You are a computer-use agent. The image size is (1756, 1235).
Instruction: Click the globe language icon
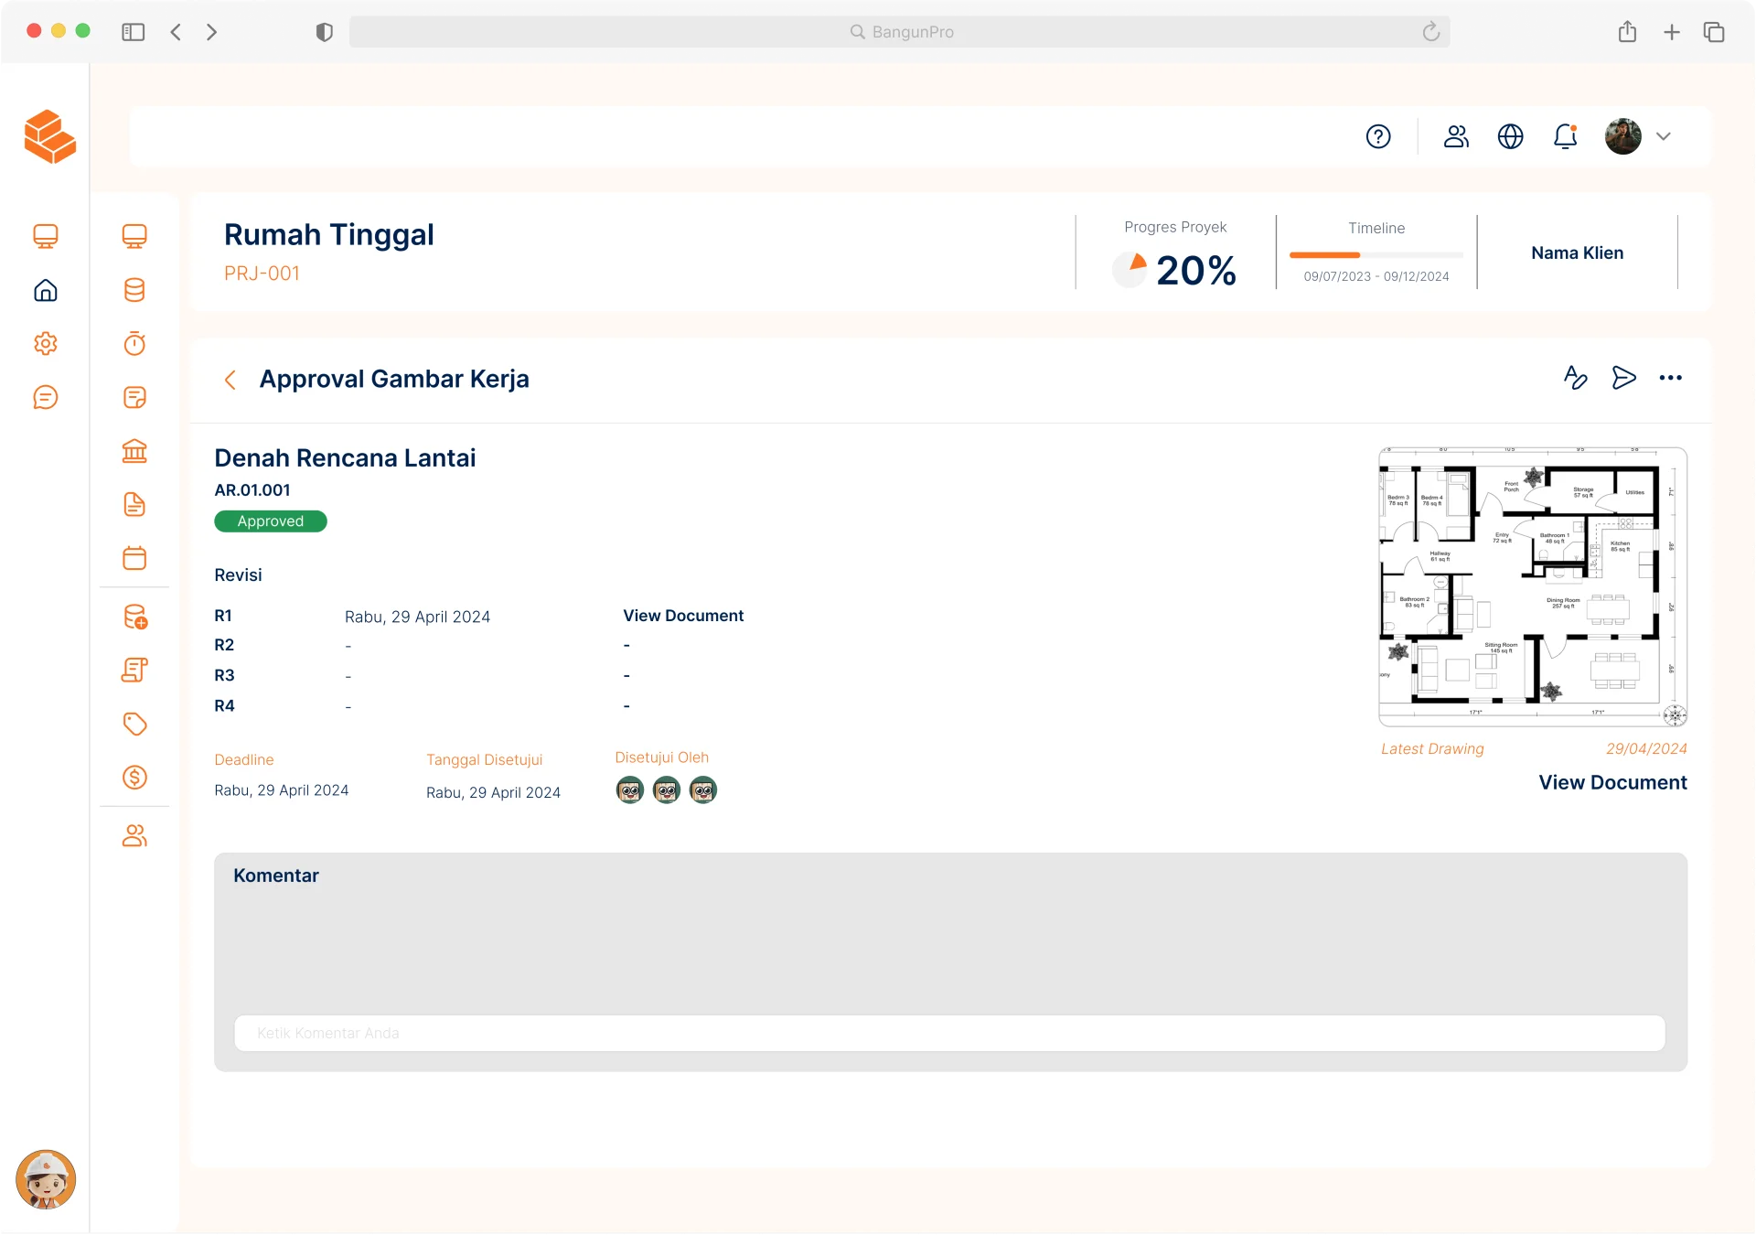[1510, 136]
